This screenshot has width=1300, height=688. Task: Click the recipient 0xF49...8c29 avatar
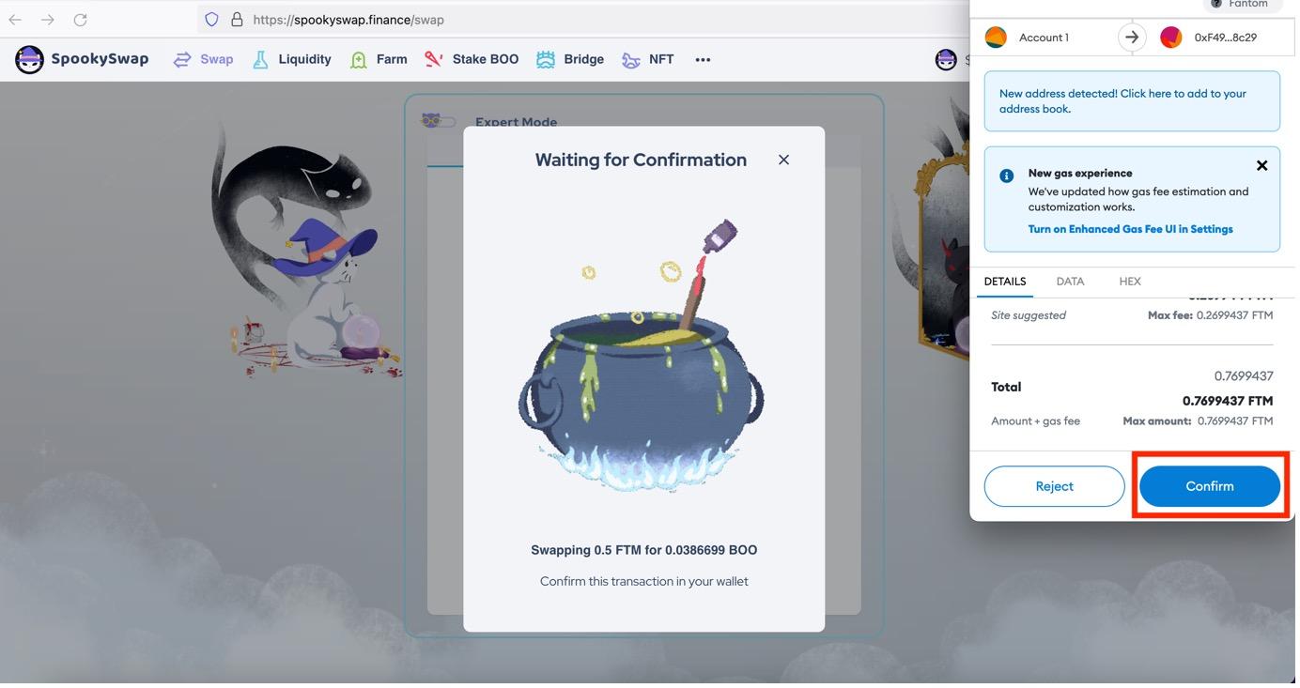pyautogui.click(x=1170, y=38)
